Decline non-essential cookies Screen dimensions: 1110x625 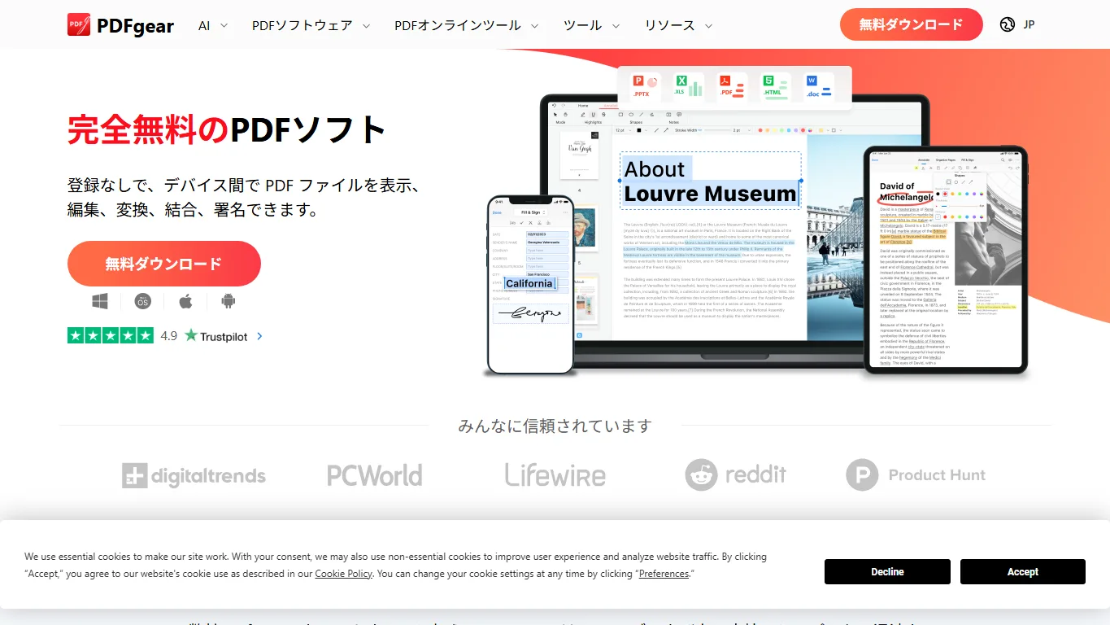coord(887,571)
